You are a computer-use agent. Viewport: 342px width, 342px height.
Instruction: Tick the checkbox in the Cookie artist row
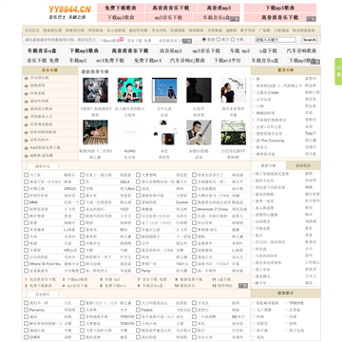pyautogui.click(x=138, y=202)
